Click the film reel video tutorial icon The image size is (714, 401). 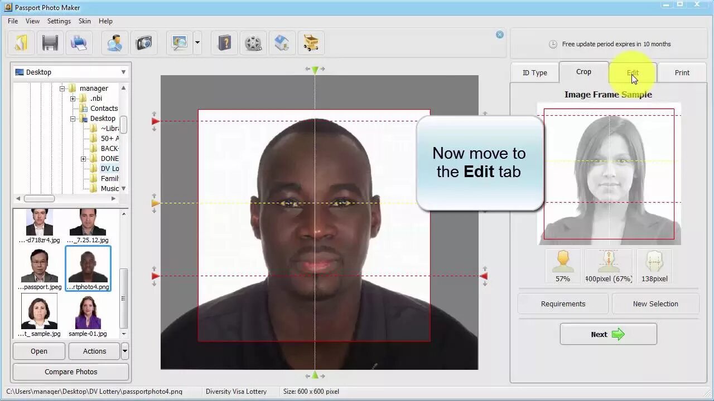(253, 43)
